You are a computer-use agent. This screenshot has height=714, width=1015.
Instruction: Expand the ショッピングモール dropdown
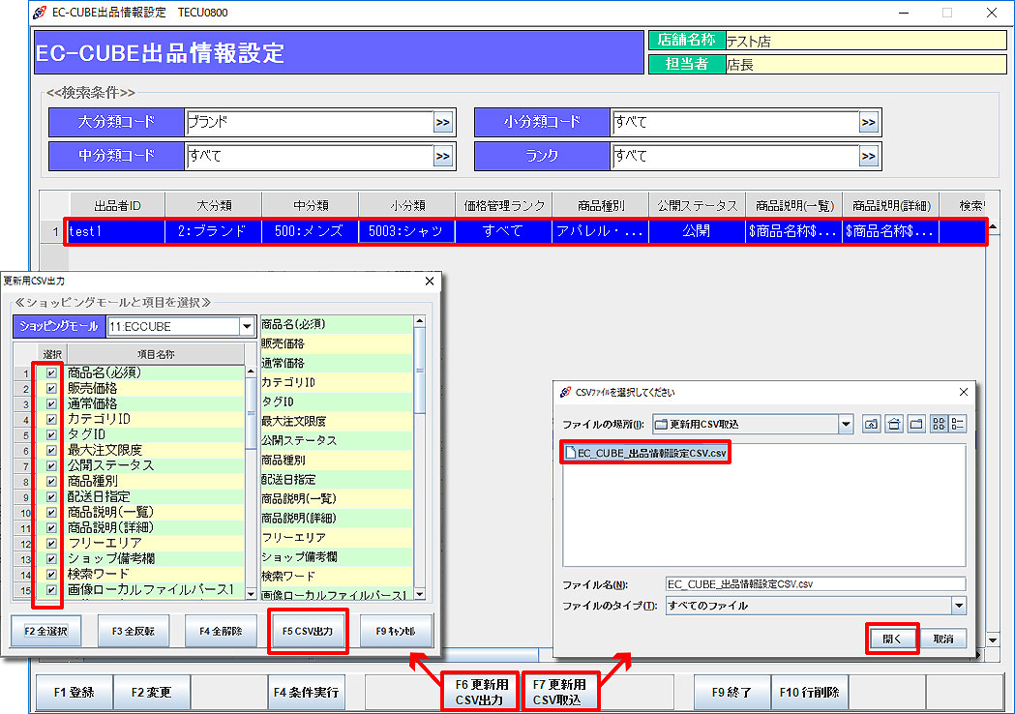(x=247, y=326)
